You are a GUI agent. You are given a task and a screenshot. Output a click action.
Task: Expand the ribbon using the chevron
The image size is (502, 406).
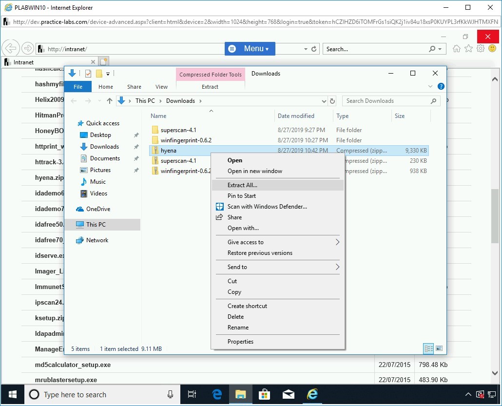click(x=430, y=86)
